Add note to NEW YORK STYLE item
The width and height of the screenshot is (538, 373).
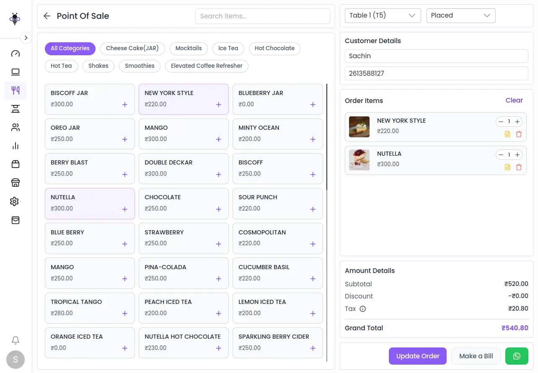pos(507,134)
